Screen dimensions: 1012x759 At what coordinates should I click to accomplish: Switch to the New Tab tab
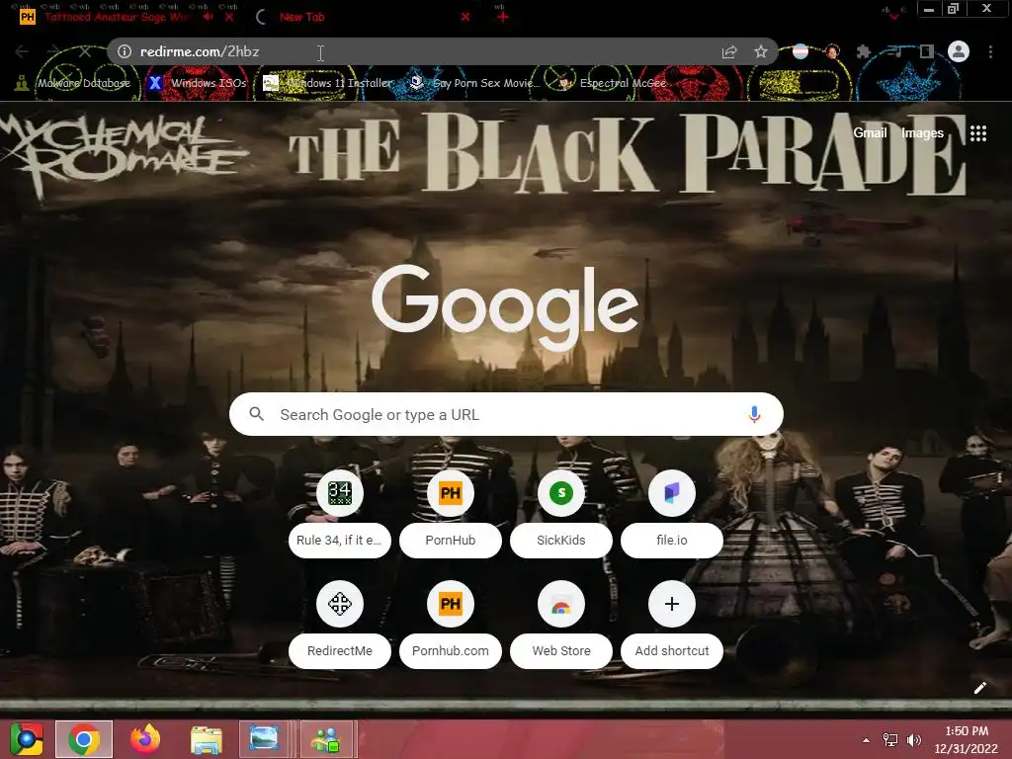[x=362, y=17]
